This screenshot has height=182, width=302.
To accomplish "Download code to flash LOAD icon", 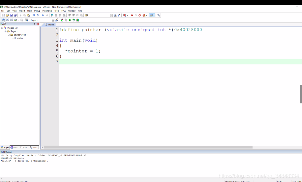I will (27, 20).
